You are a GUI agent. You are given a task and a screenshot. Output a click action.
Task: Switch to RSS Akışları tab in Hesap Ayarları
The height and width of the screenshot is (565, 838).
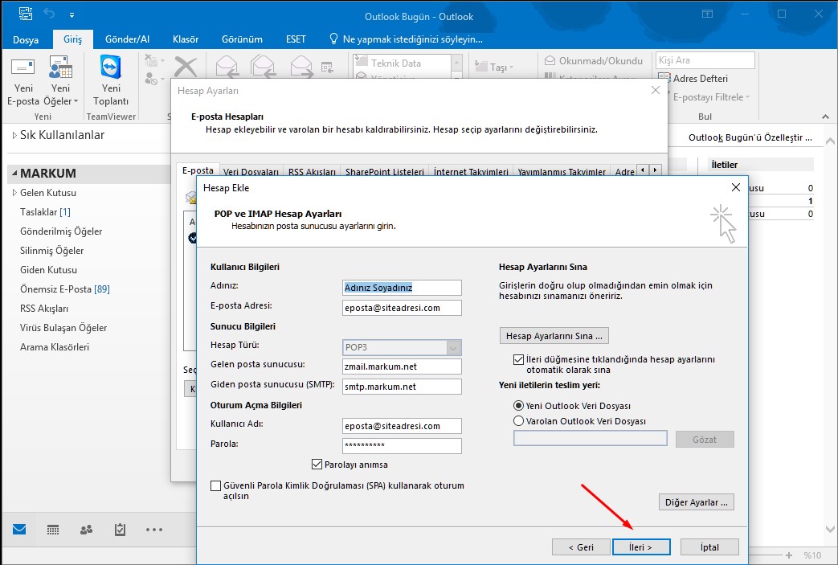coord(312,171)
